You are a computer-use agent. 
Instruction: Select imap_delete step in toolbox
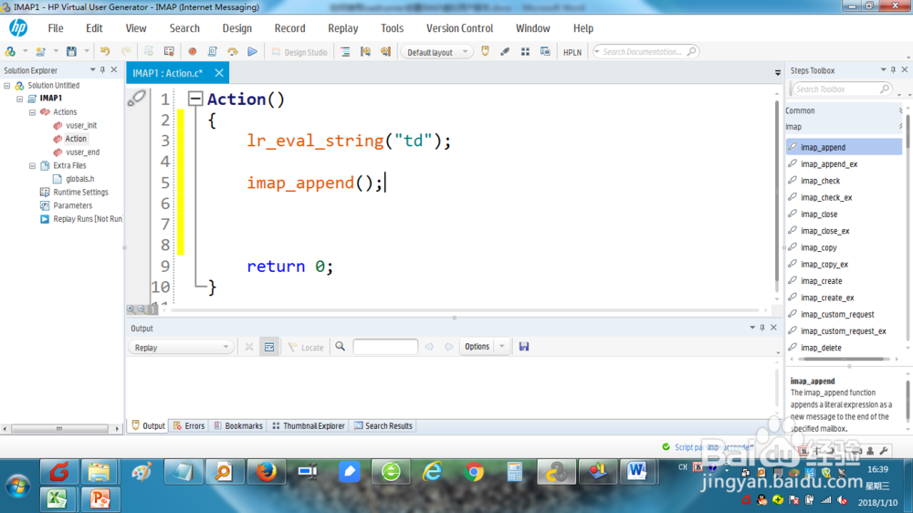click(821, 348)
